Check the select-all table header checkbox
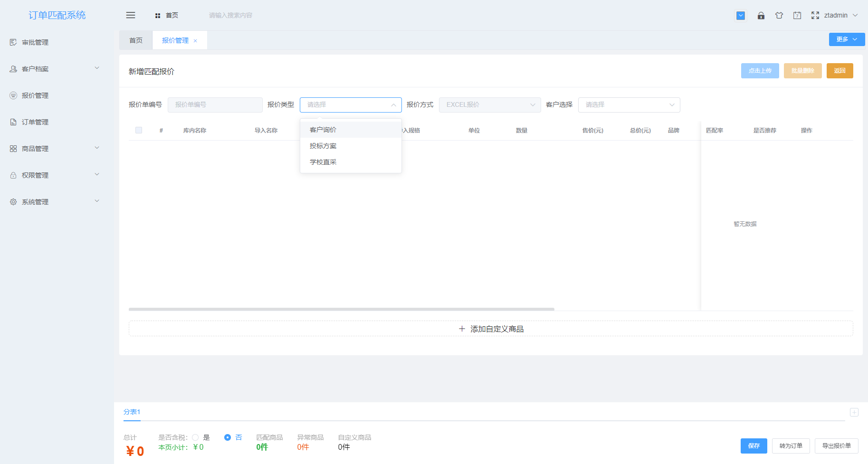Viewport: 868px width, 464px height. [139, 130]
